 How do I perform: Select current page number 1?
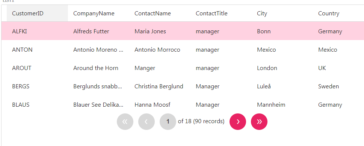pyautogui.click(x=168, y=122)
